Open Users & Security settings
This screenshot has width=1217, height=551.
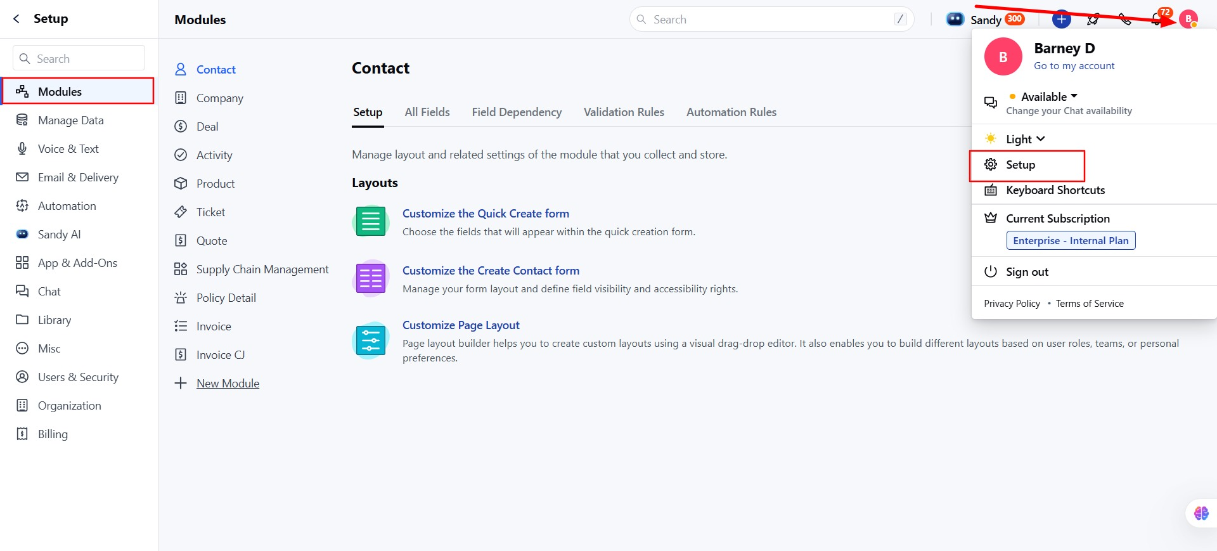[78, 377]
